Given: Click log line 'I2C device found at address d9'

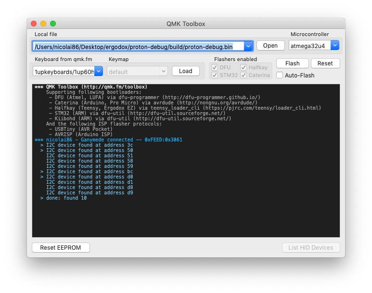Looking at the screenshot, I should pyautogui.click(x=90, y=192).
